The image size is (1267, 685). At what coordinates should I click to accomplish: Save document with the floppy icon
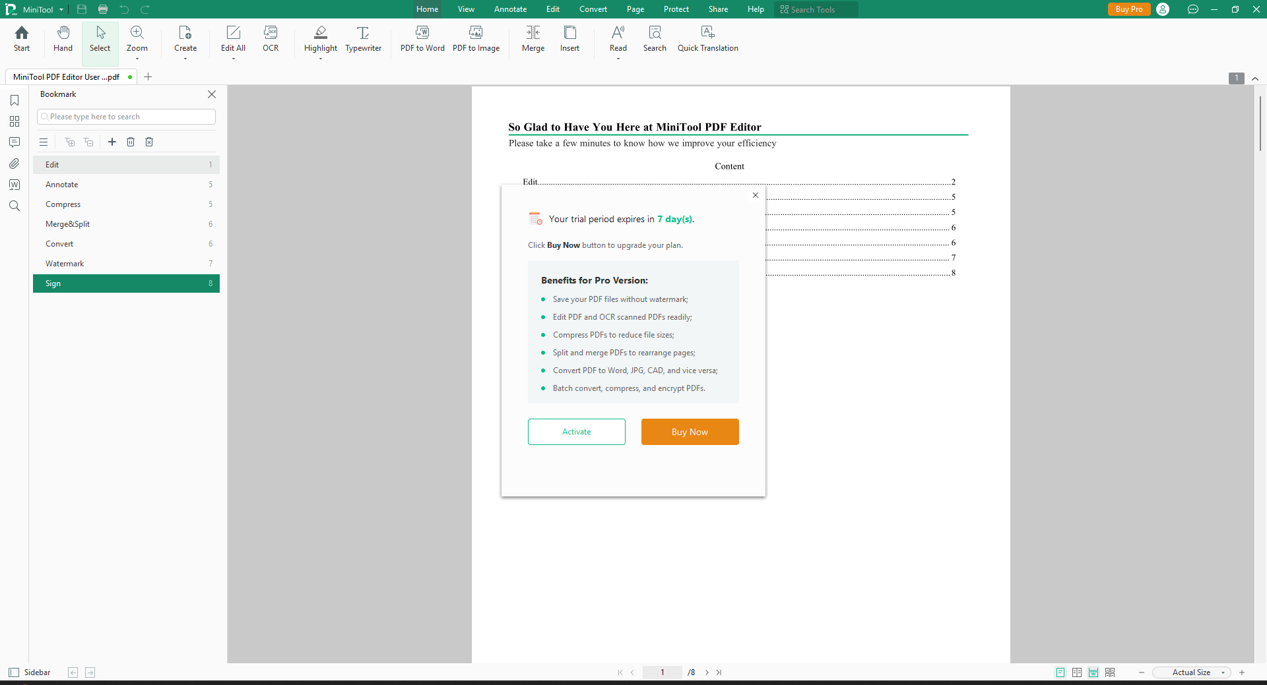pyautogui.click(x=82, y=9)
